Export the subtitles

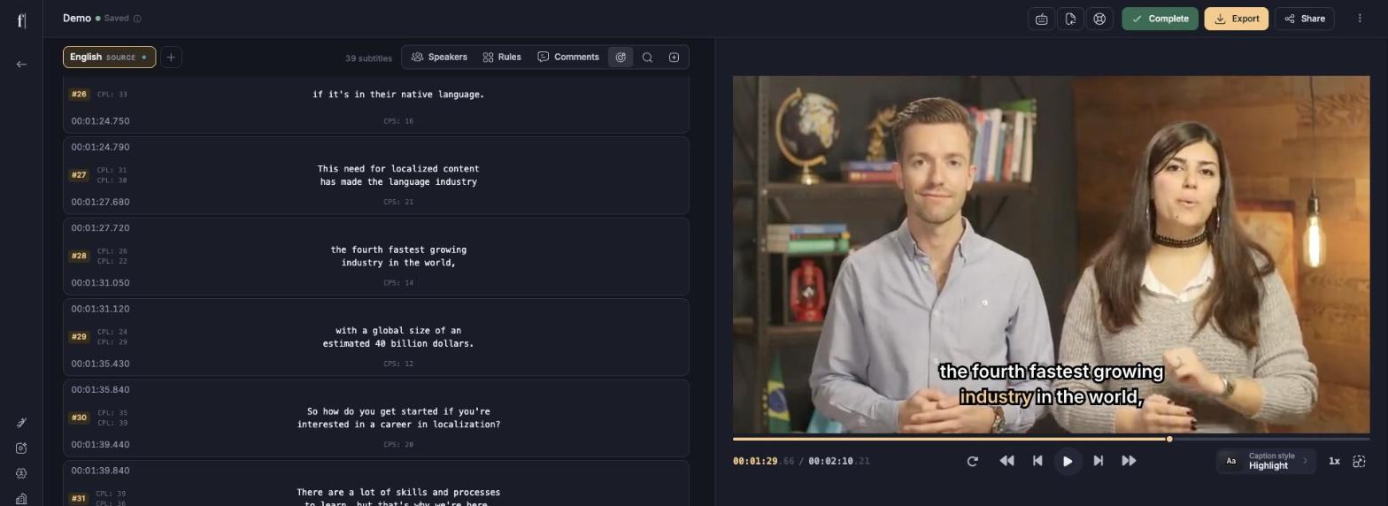click(x=1237, y=19)
